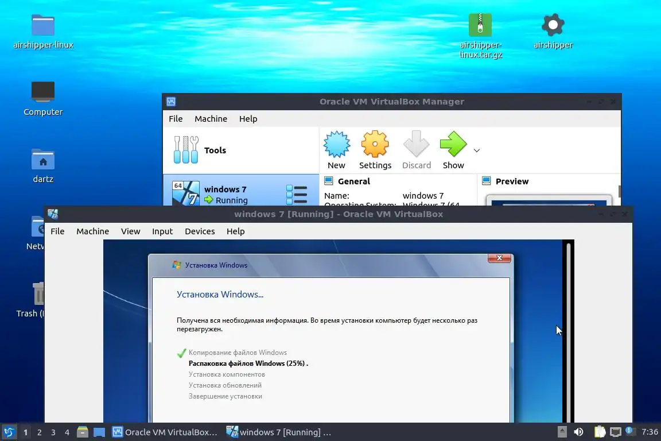661x441 pixels.
Task: Open File menu in VirtualBox Manager
Action: coord(176,119)
